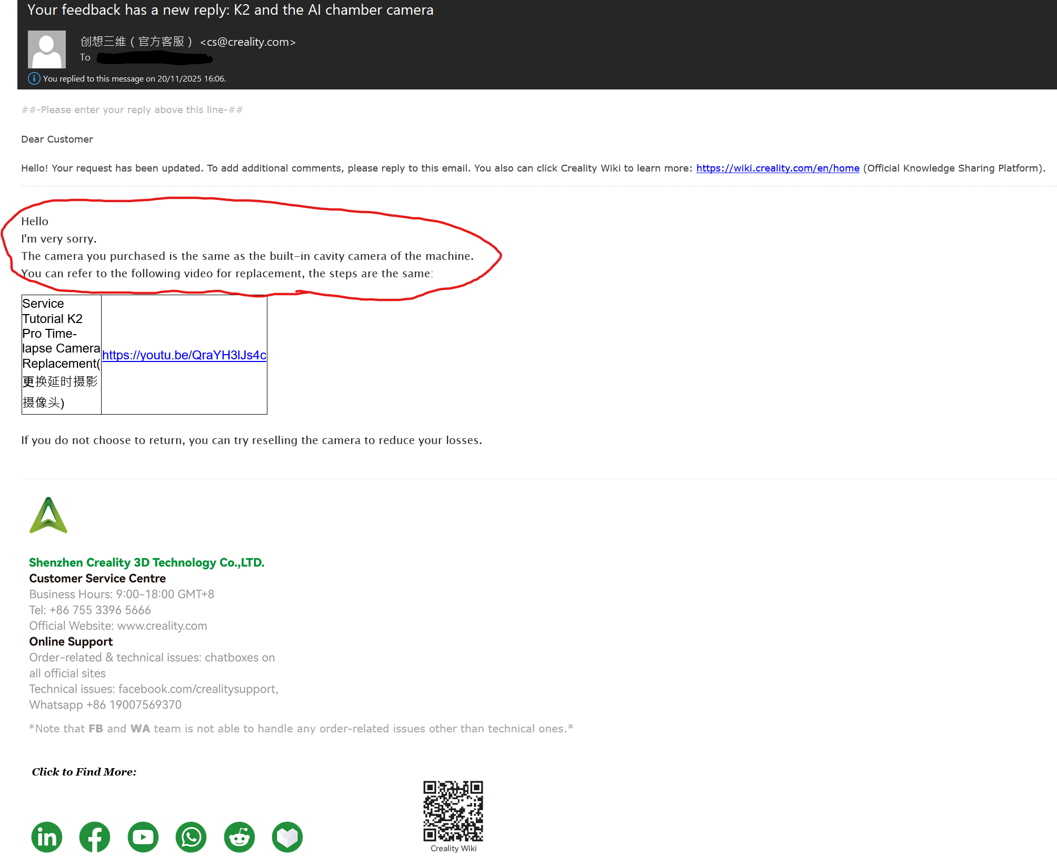
Task: Click the email subject title line
Action: (230, 10)
